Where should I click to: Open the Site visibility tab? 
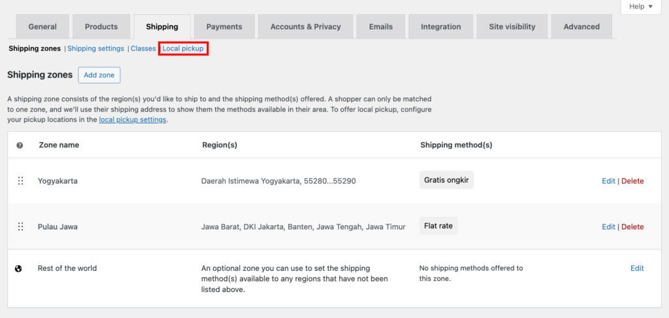pyautogui.click(x=512, y=27)
